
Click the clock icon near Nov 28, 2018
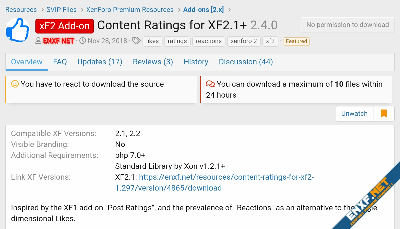click(x=83, y=41)
